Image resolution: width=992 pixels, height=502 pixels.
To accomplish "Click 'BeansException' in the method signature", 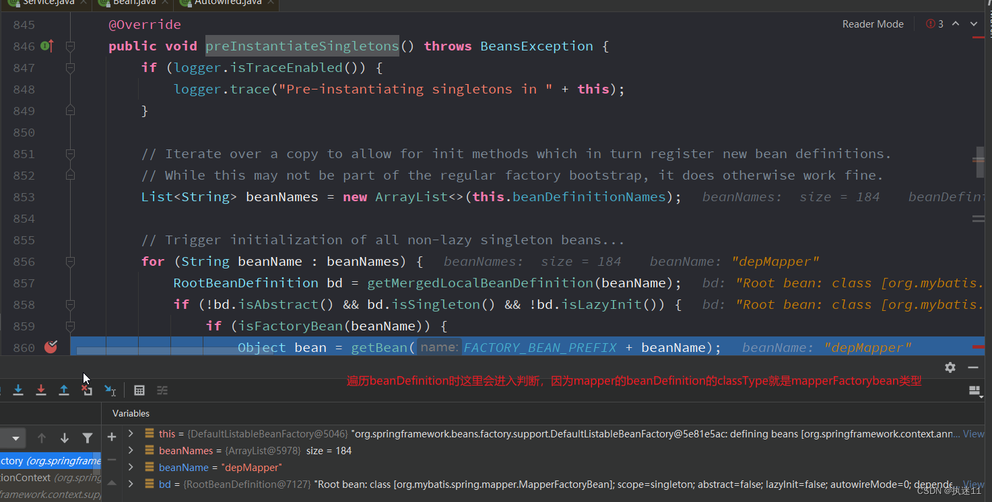I will (x=537, y=46).
